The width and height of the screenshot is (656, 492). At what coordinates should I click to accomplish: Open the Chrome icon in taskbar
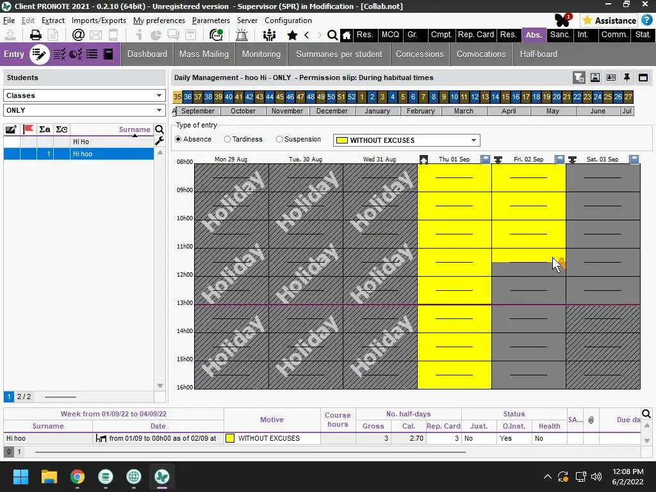pos(78,477)
